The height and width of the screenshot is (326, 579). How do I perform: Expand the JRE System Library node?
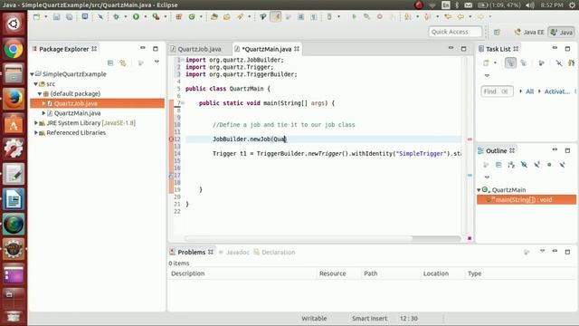click(36, 123)
